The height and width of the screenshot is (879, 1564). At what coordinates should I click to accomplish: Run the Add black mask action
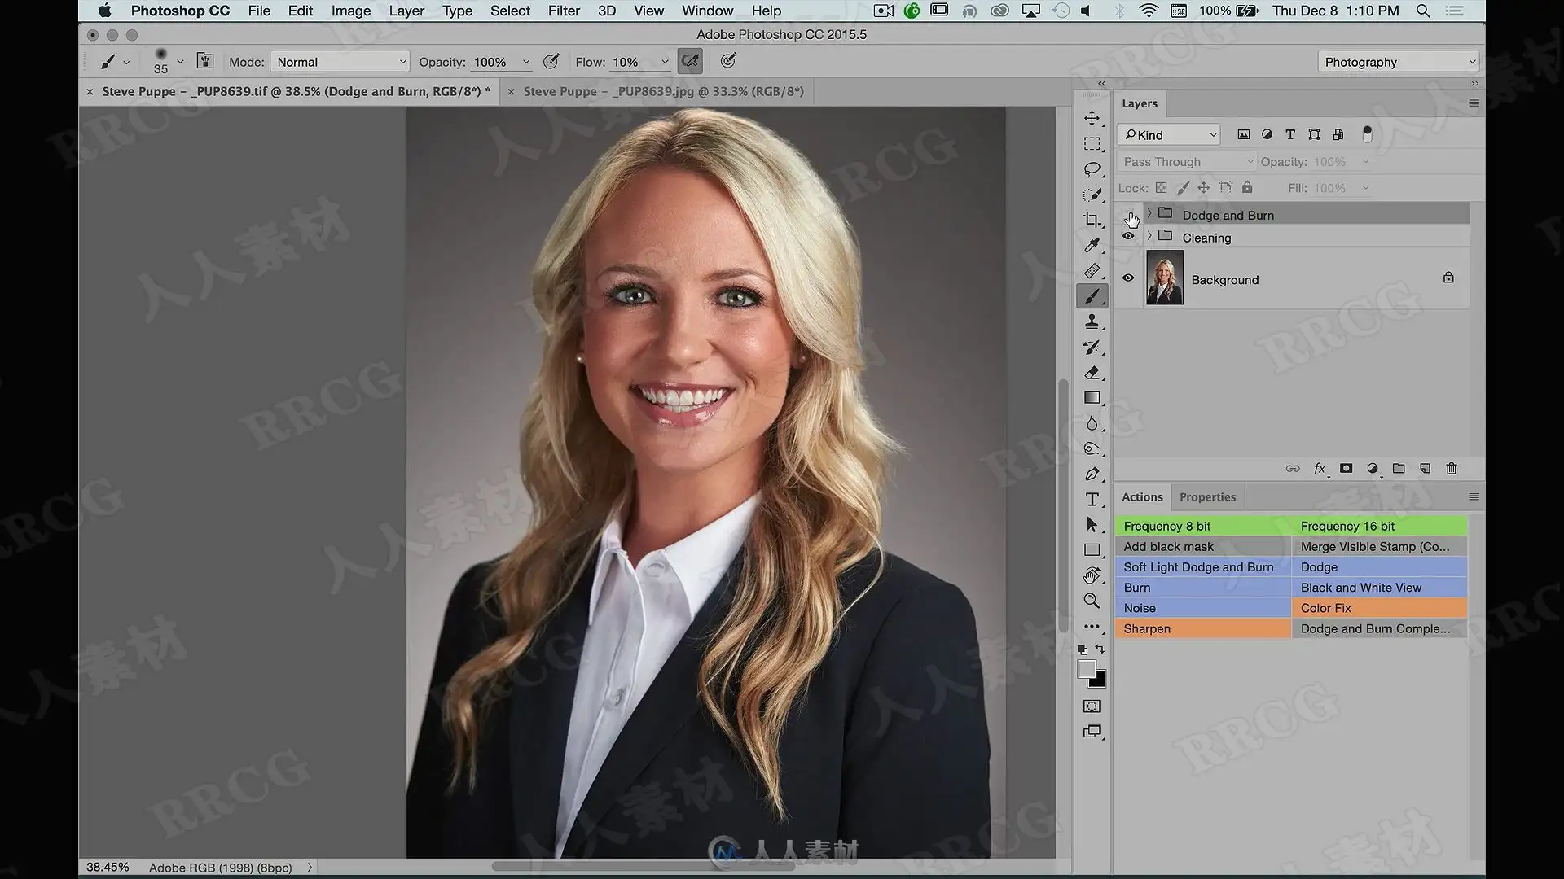[1202, 547]
